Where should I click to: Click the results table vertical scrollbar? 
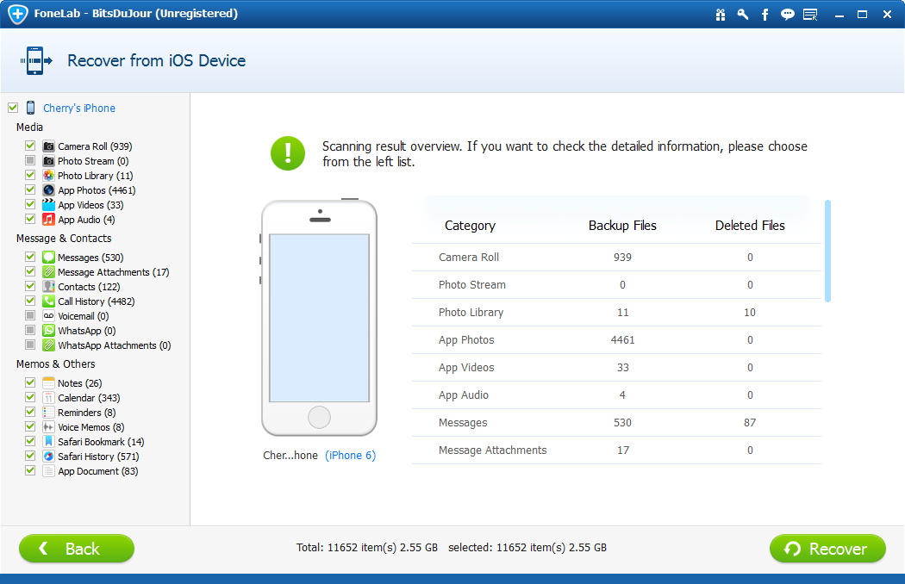827,251
